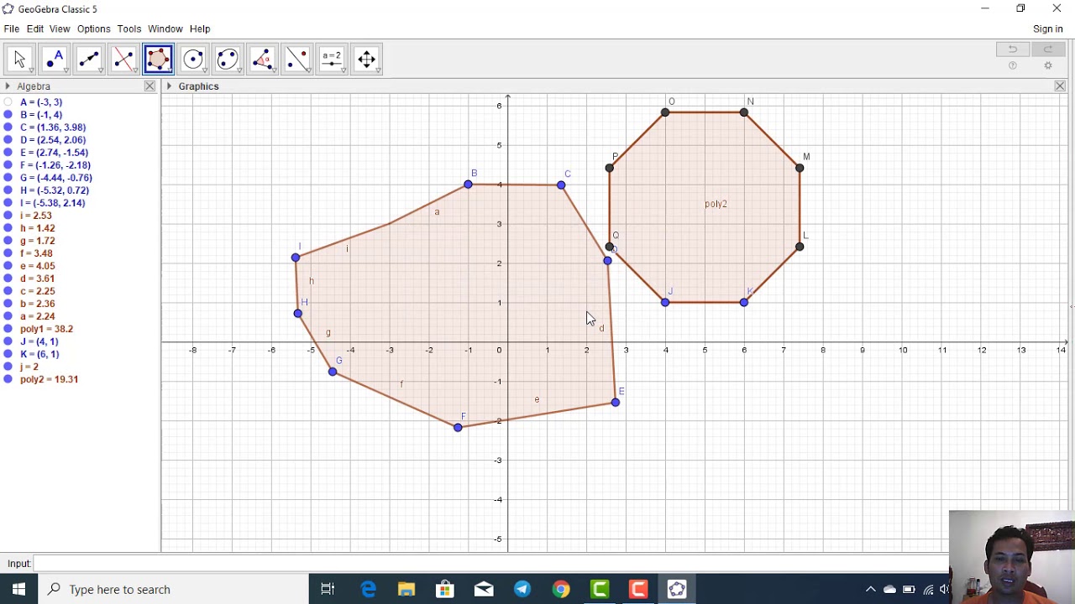The height and width of the screenshot is (604, 1075).
Task: Select the Slider a=2 tool
Action: pos(332,59)
